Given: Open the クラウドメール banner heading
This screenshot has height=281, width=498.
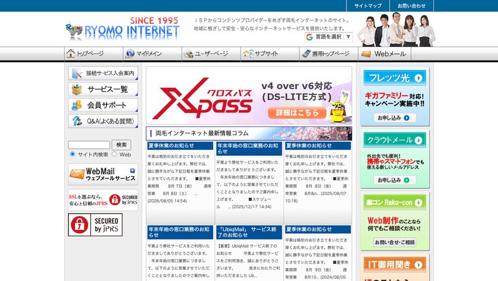Looking at the screenshot, I should 395,140.
